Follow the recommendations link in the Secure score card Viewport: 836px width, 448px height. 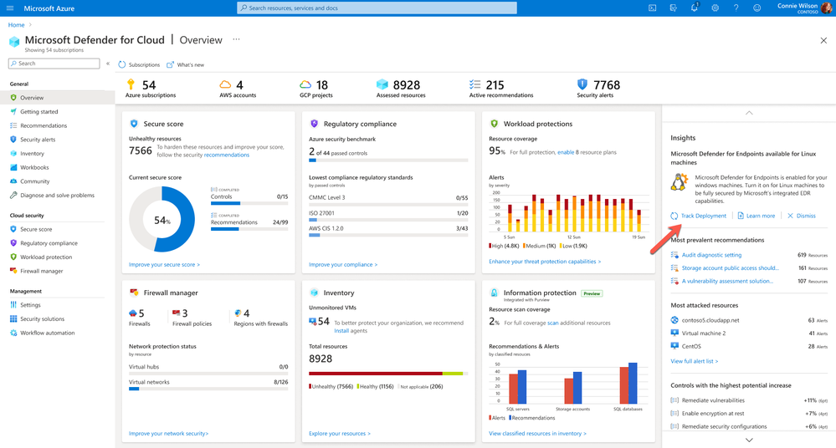227,155
